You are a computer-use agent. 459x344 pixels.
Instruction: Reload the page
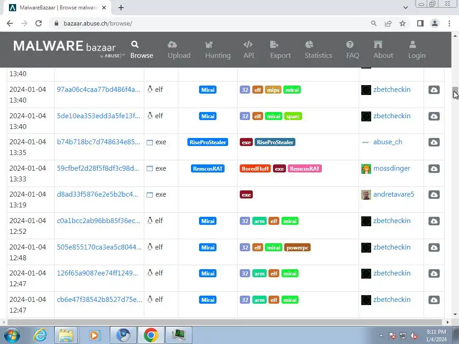(x=39, y=23)
